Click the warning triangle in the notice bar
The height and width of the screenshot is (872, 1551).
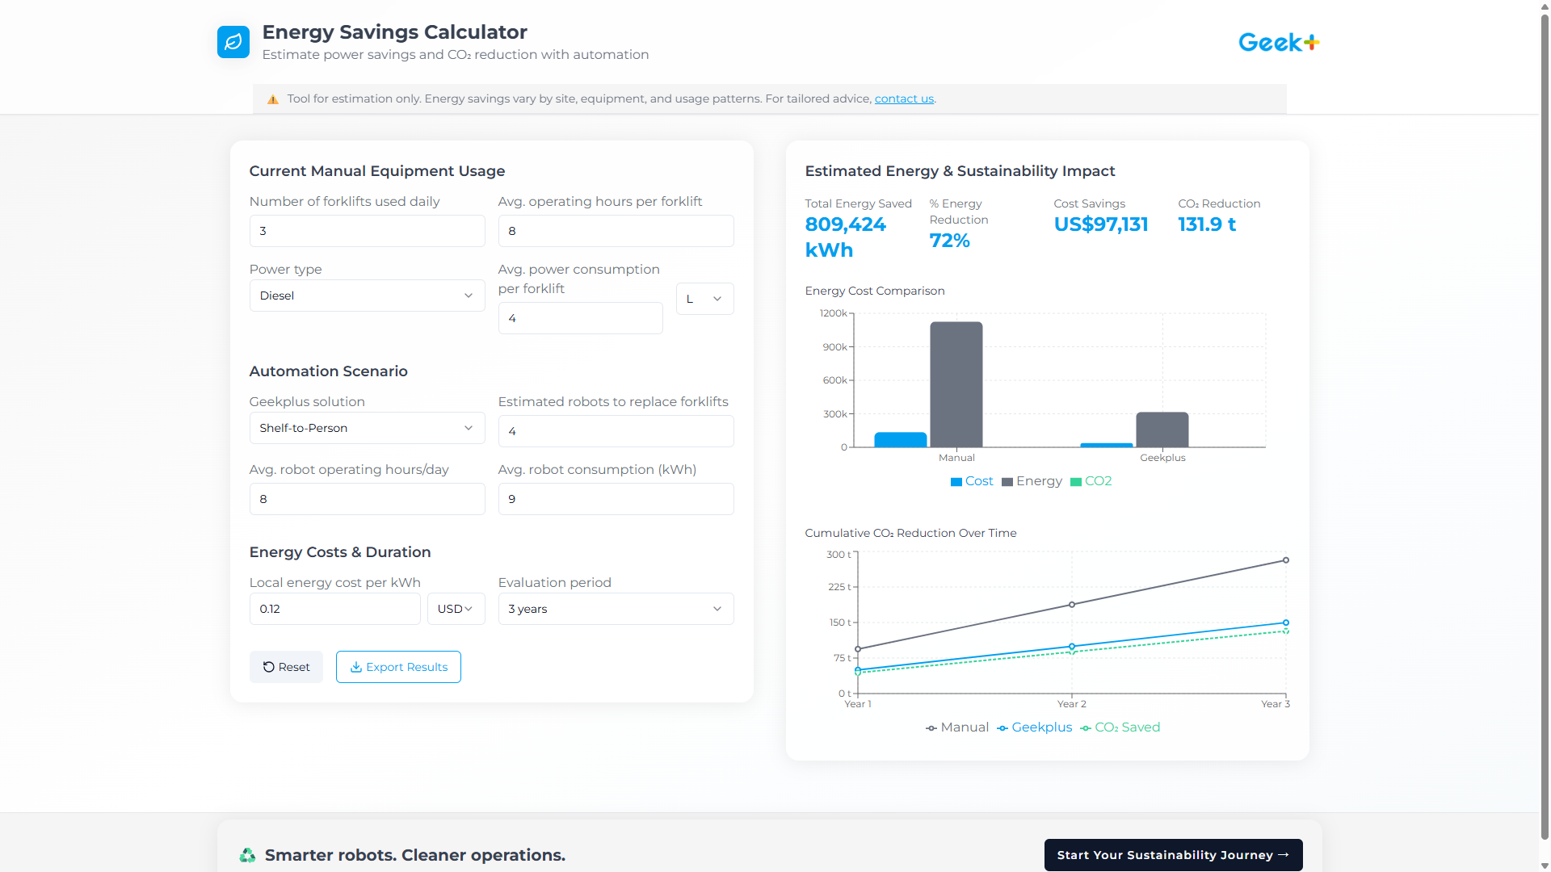(x=272, y=99)
